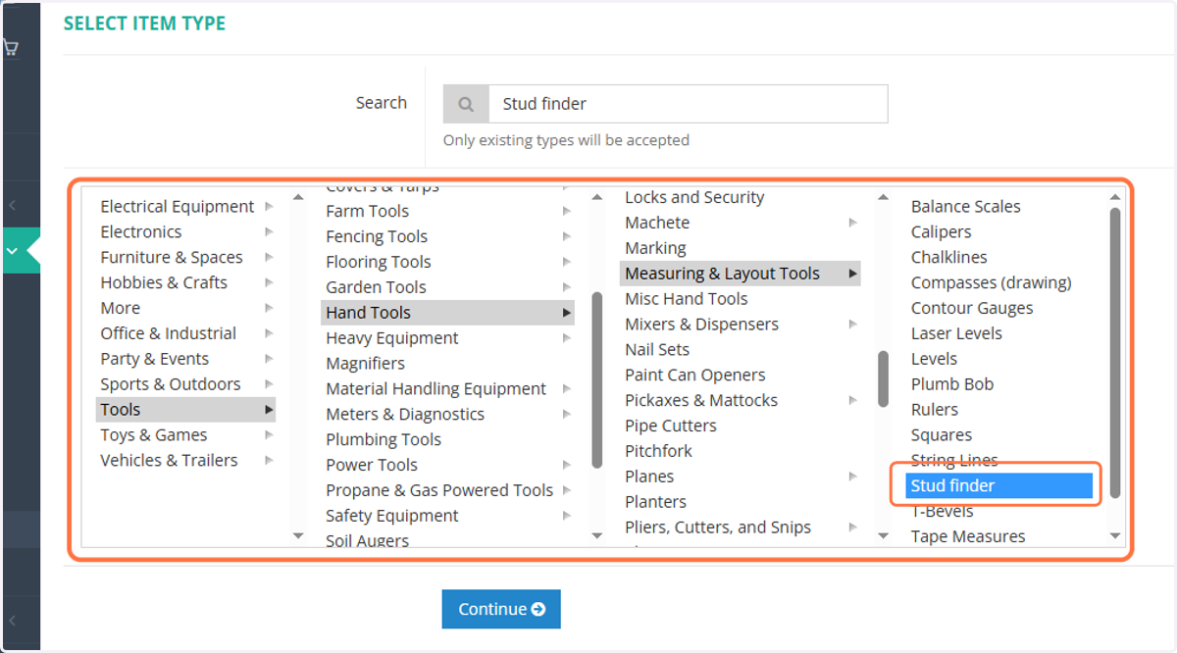Pick Locks and Security item

694,198
